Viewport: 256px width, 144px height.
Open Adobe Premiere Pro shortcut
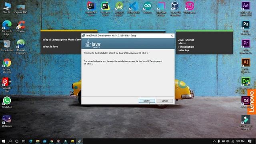coord(246,47)
